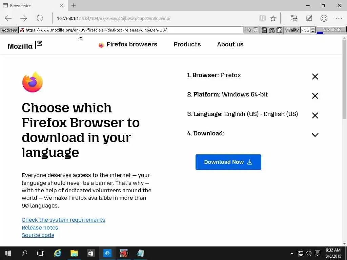Click the Go arrow next to address field
The image size is (347, 260).
pyautogui.click(x=248, y=30)
